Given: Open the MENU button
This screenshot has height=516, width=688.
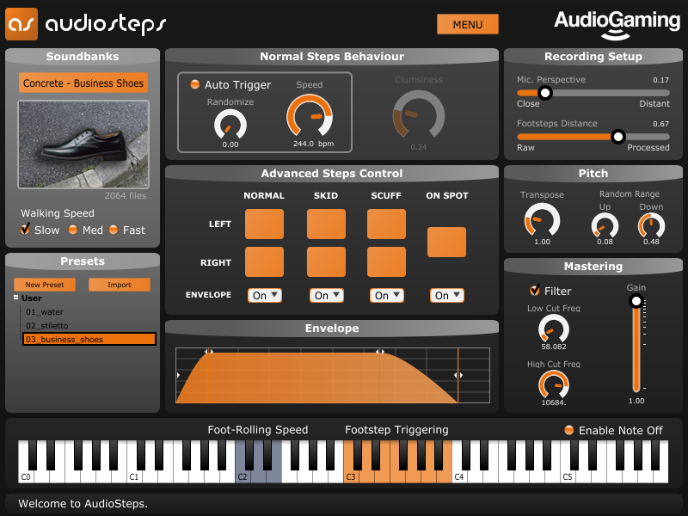Looking at the screenshot, I should [x=468, y=24].
